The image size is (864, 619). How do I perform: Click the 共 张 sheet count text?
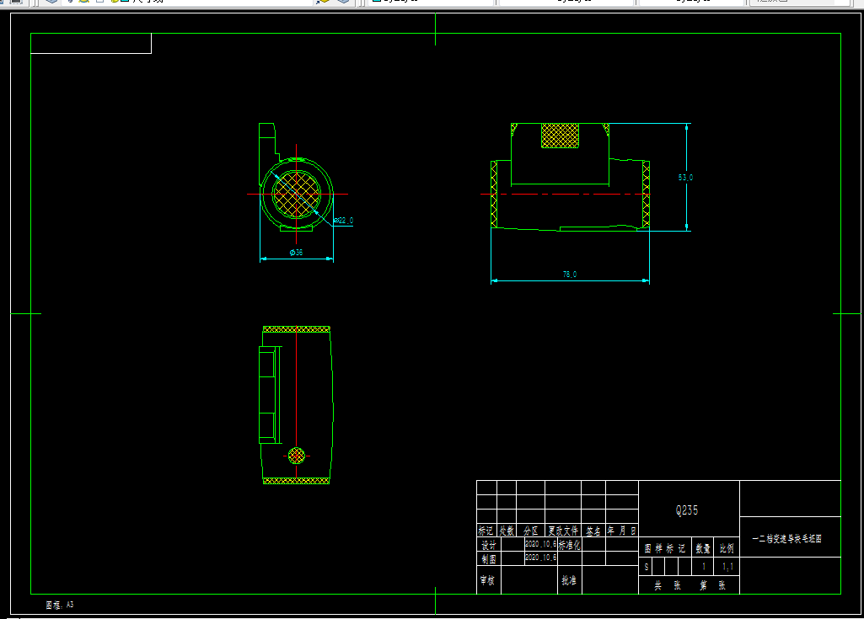tap(668, 585)
